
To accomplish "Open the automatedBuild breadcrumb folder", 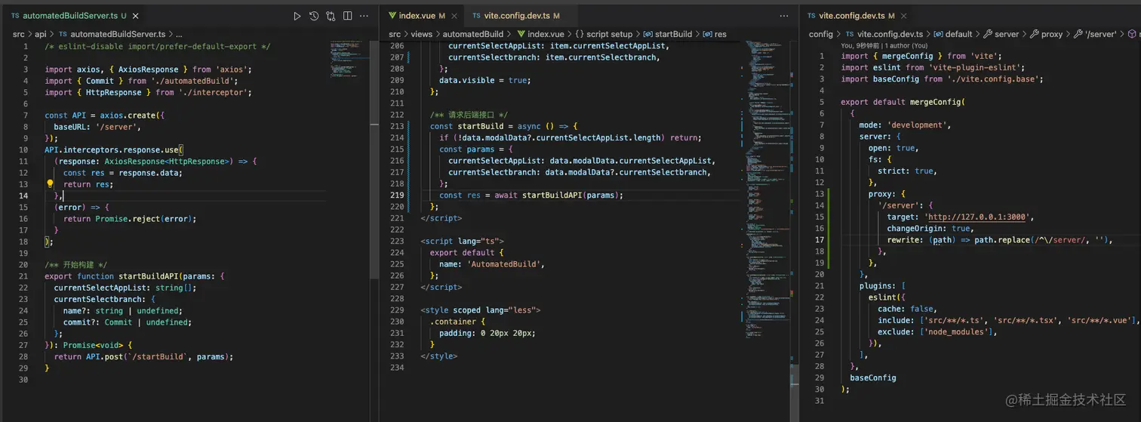I will coord(472,34).
